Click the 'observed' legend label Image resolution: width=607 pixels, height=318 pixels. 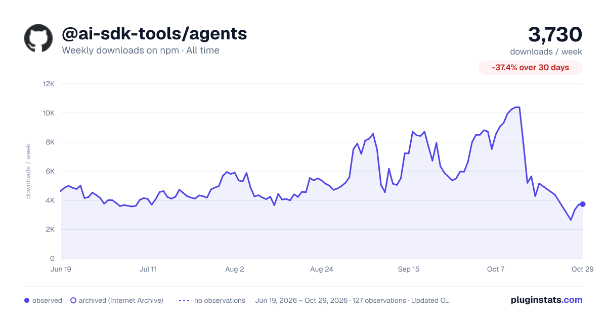pyautogui.click(x=47, y=300)
